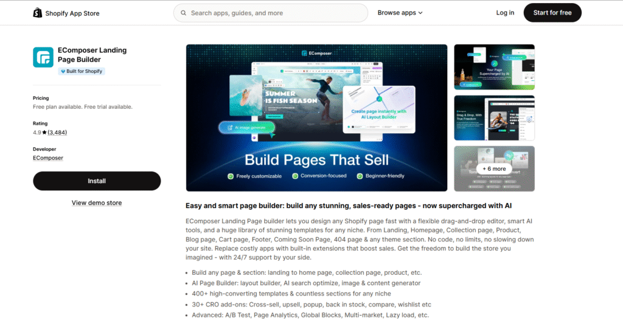Click the Free plan available pricing text
The image size is (623, 332).
tap(83, 107)
